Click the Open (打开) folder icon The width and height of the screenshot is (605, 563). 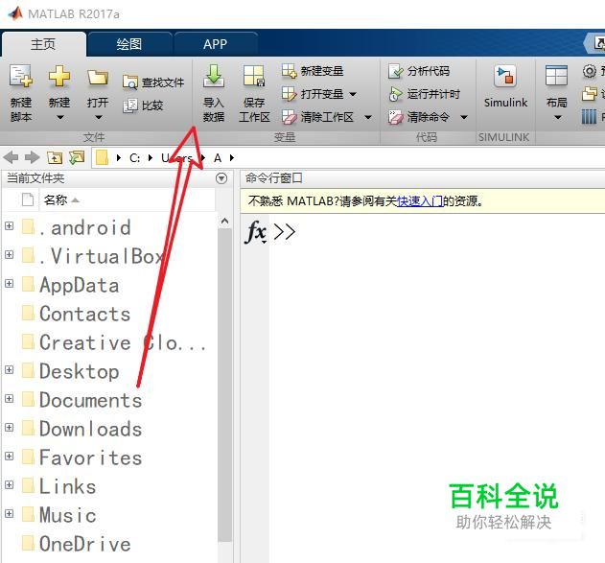coord(97,77)
